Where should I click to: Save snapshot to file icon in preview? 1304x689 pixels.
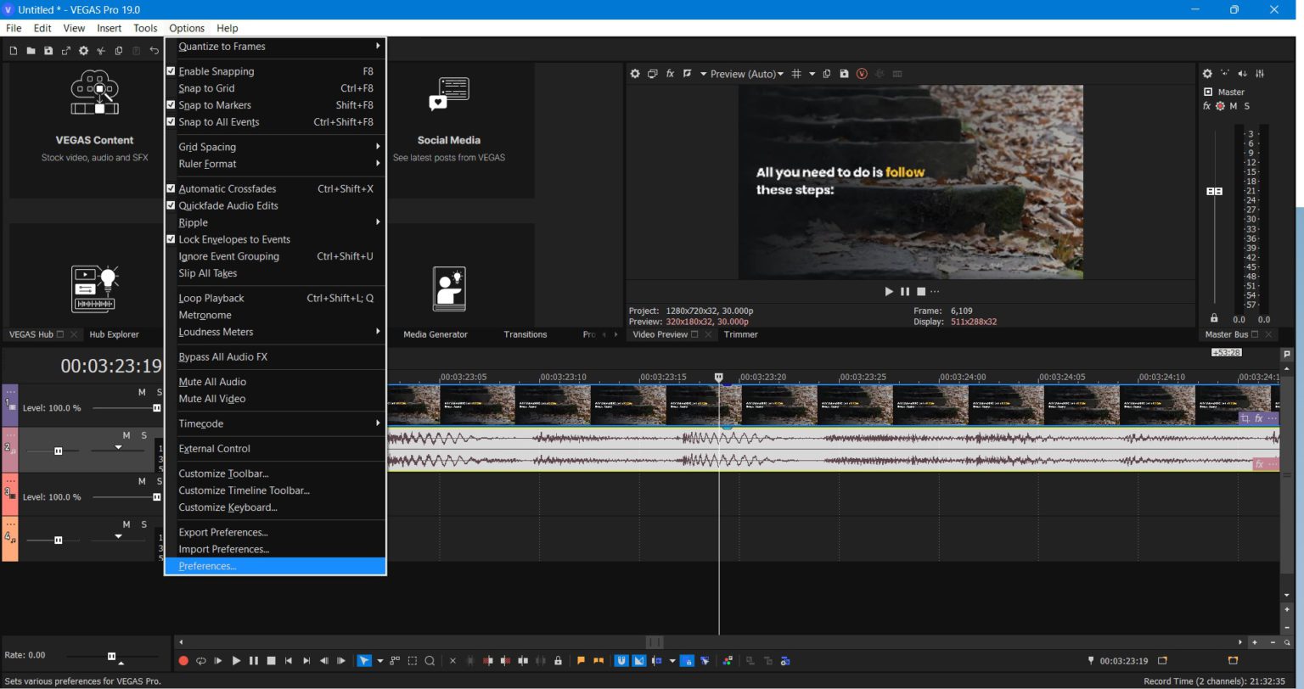pos(844,74)
